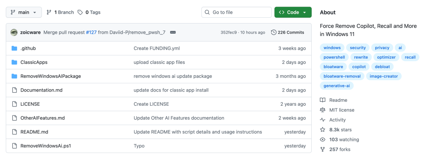The width and height of the screenshot is (425, 157).
Task: Select the bloatware-removal topic tag
Action: 342,76
